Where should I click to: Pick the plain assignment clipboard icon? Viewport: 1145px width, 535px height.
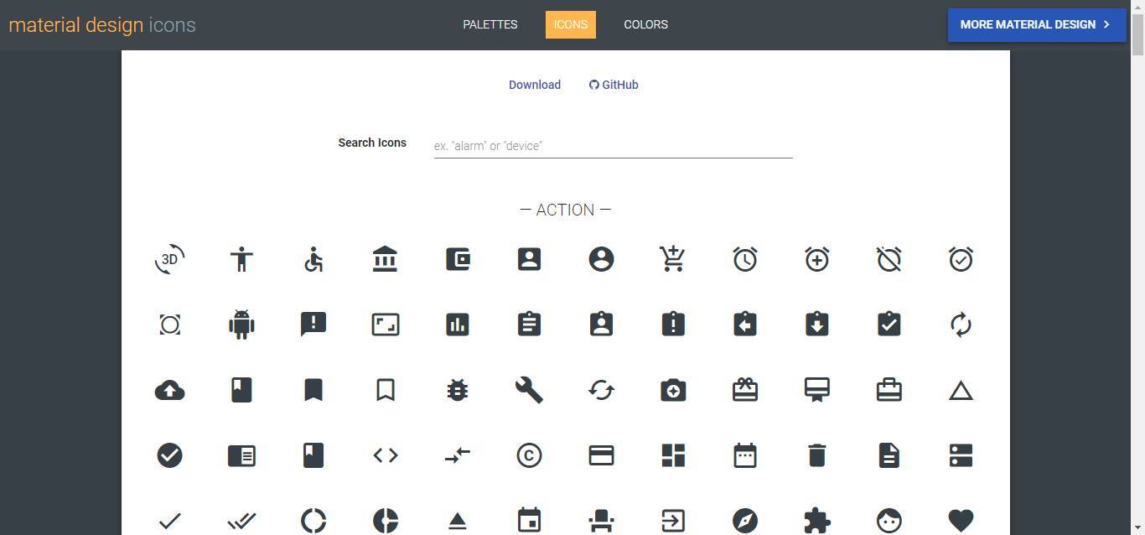[x=529, y=325]
